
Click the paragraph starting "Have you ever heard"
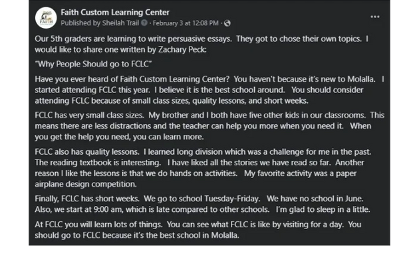199,90
